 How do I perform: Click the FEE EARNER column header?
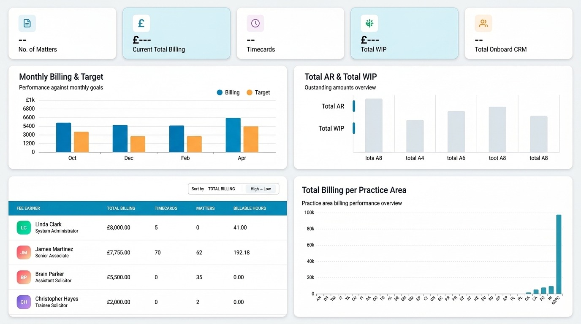[x=28, y=208]
